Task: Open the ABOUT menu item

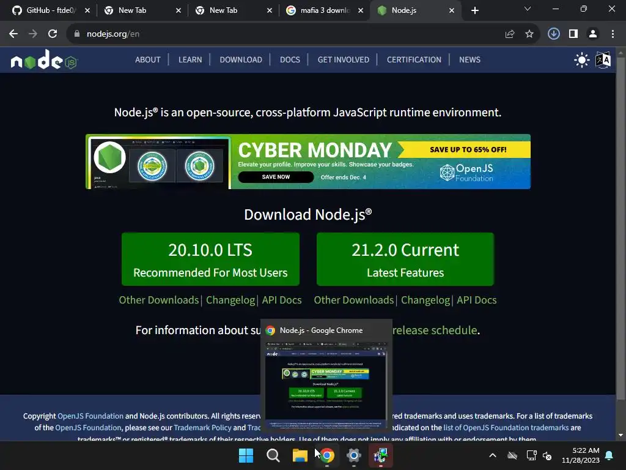Action: (148, 59)
